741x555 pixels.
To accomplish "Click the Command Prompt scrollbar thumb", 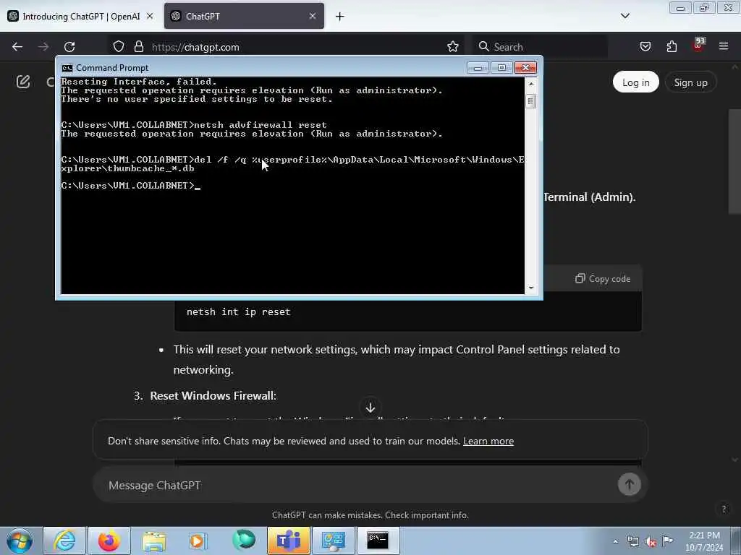I will tap(531, 101).
